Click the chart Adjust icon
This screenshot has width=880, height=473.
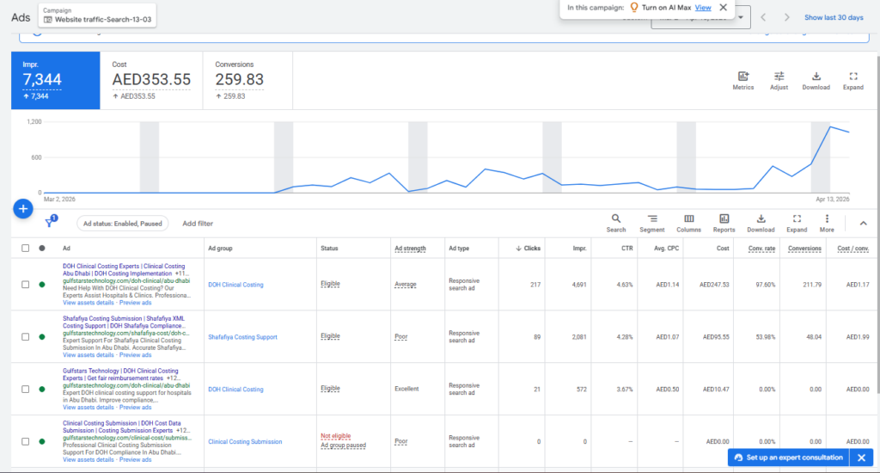tap(779, 80)
